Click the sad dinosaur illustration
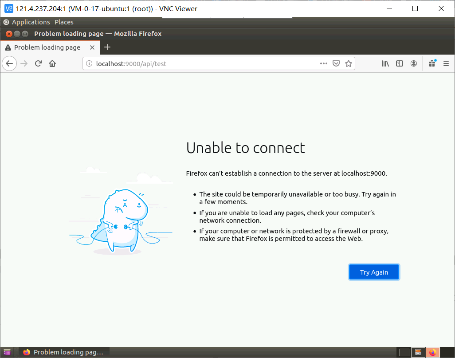 pos(121,211)
